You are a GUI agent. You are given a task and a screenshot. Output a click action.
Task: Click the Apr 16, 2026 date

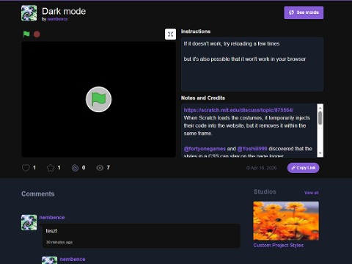point(261,168)
